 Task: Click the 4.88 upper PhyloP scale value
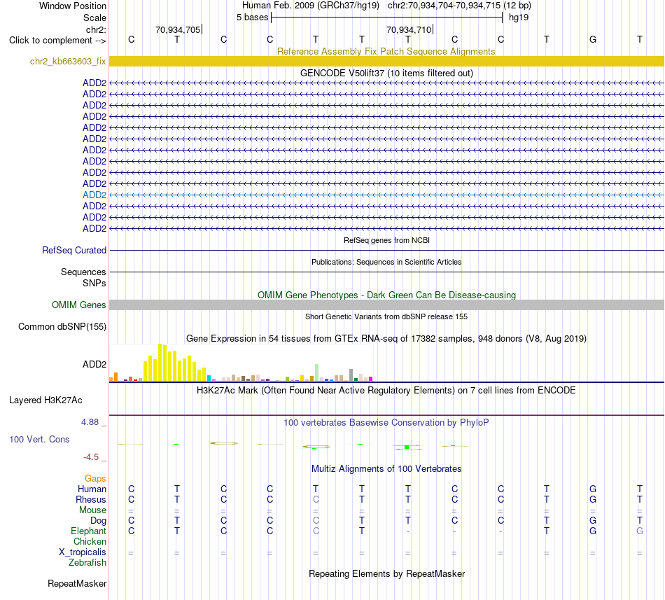90,422
